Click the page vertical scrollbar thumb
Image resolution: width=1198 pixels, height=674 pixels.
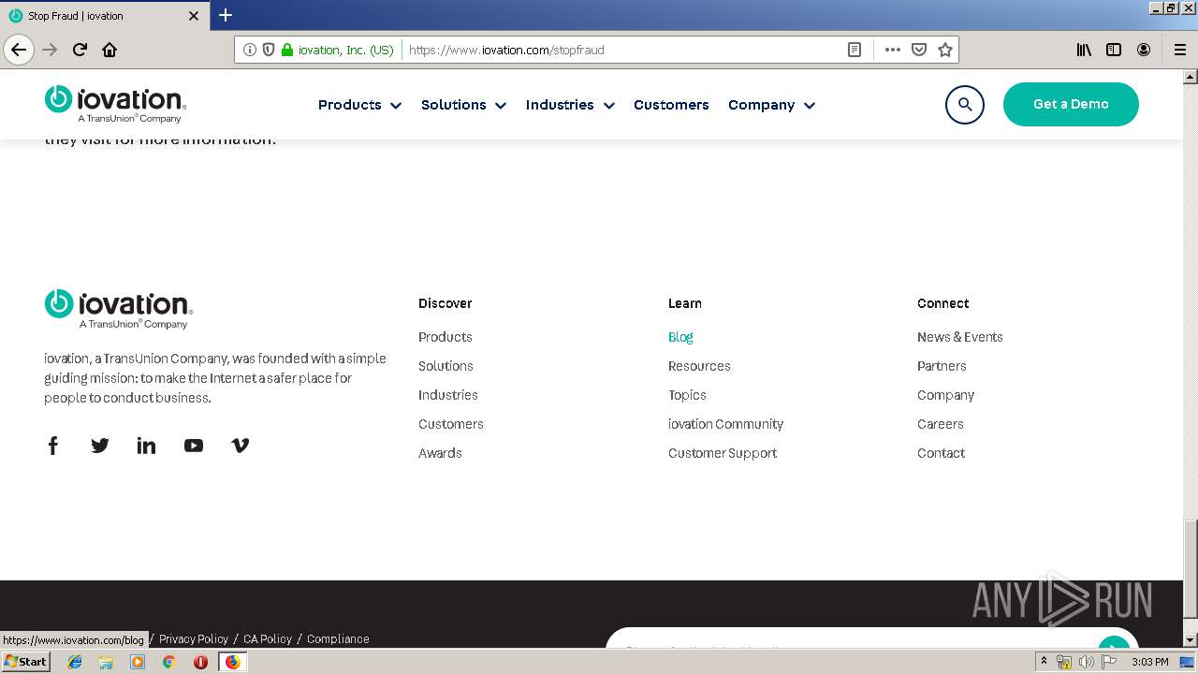[1191, 567]
